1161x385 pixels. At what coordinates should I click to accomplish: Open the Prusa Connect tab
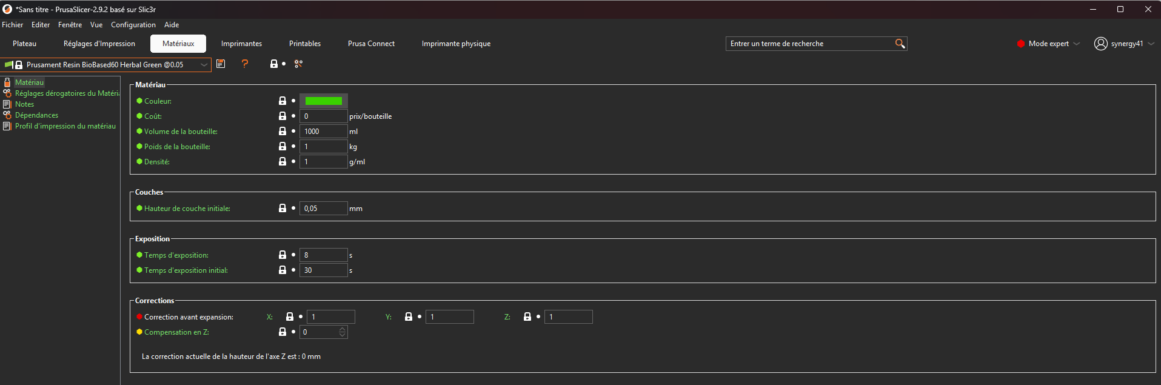point(371,44)
